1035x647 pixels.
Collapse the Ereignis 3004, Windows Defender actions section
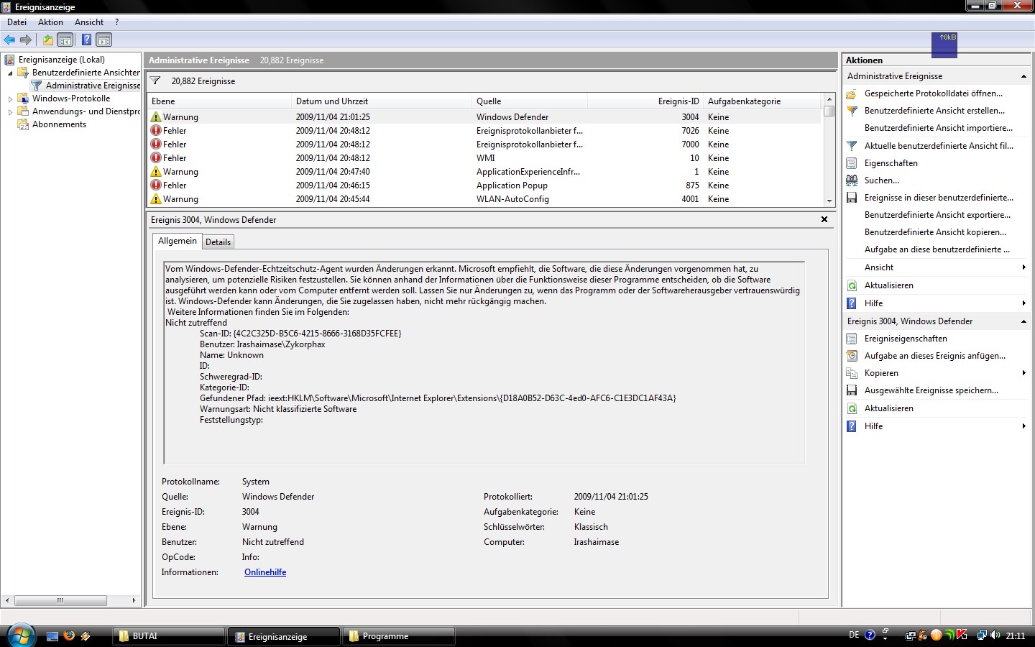click(1023, 321)
